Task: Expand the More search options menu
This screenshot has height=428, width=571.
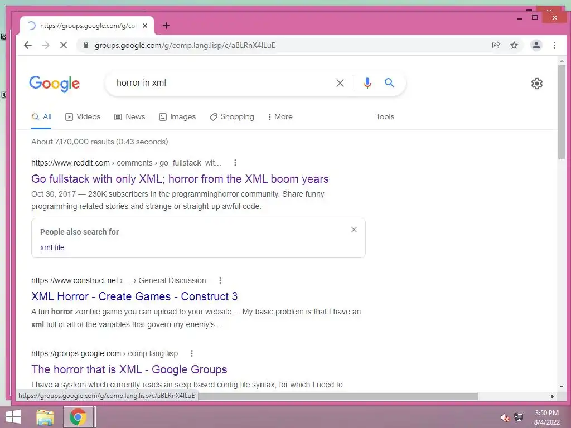Action: coord(280,117)
